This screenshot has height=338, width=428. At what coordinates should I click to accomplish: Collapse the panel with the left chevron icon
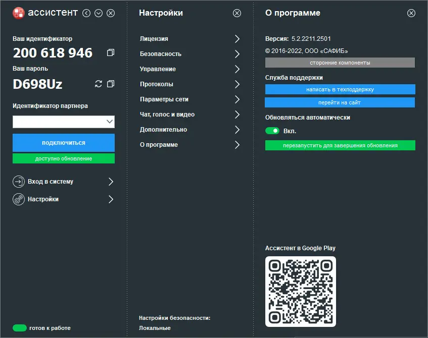point(86,13)
